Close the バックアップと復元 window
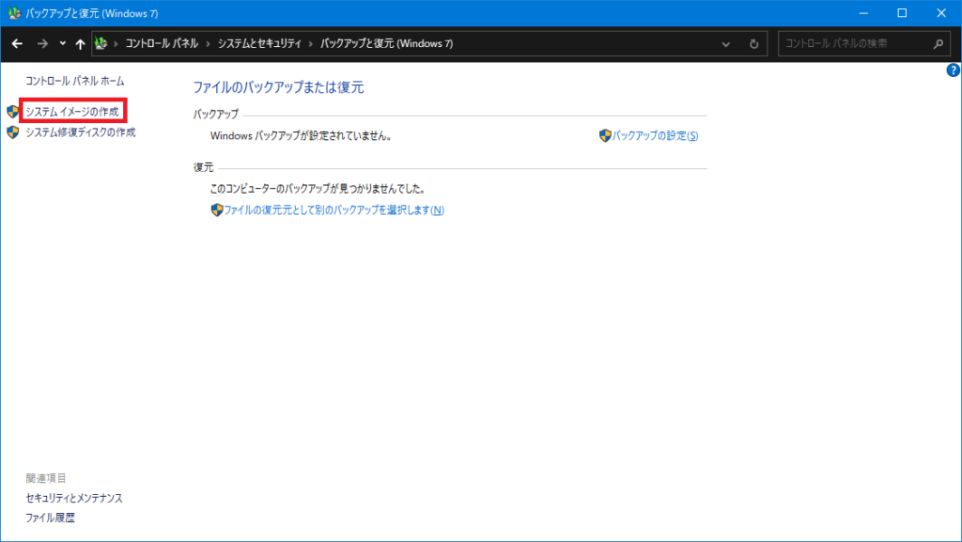 point(941,13)
